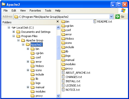The width and height of the screenshot is (129, 99).
Task: Select manual folder icon in right pane
Action: pyautogui.click(x=63, y=60)
